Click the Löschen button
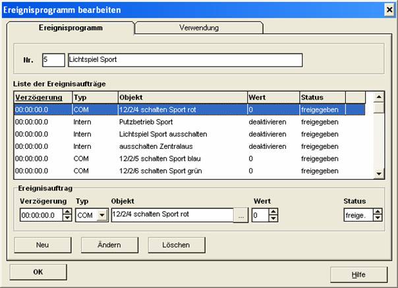The height and width of the screenshot is (288, 398). click(x=169, y=245)
